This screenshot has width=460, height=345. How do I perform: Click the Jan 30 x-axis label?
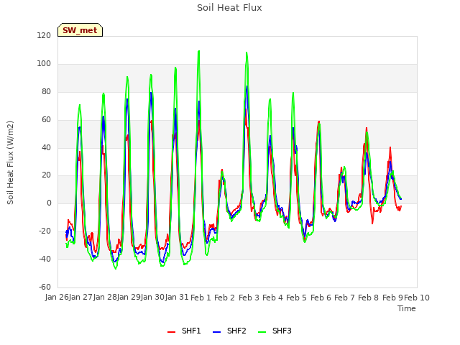(152, 297)
